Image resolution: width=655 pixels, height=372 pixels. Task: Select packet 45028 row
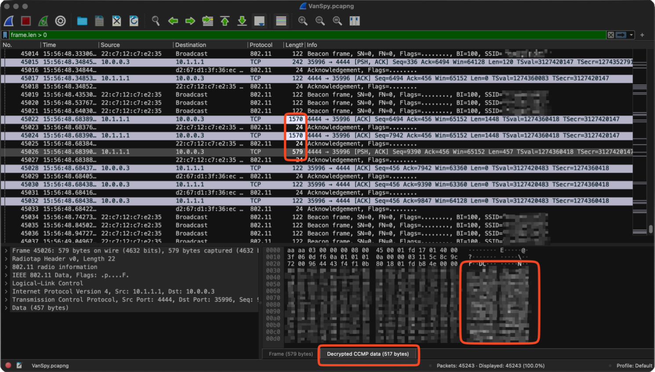(317, 168)
